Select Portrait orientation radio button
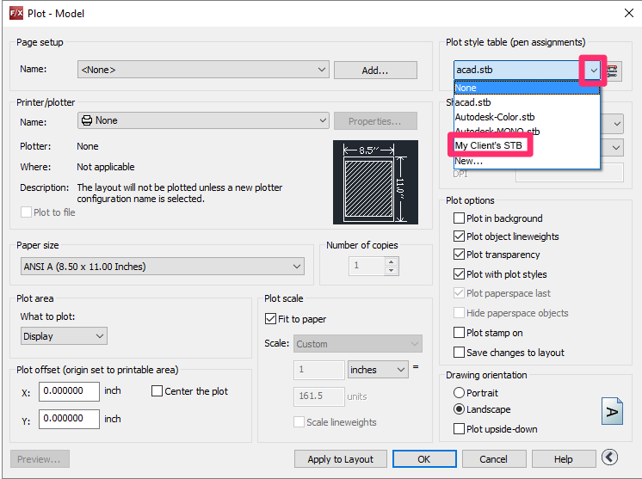Screen dimensions: 642x479 click(x=459, y=393)
